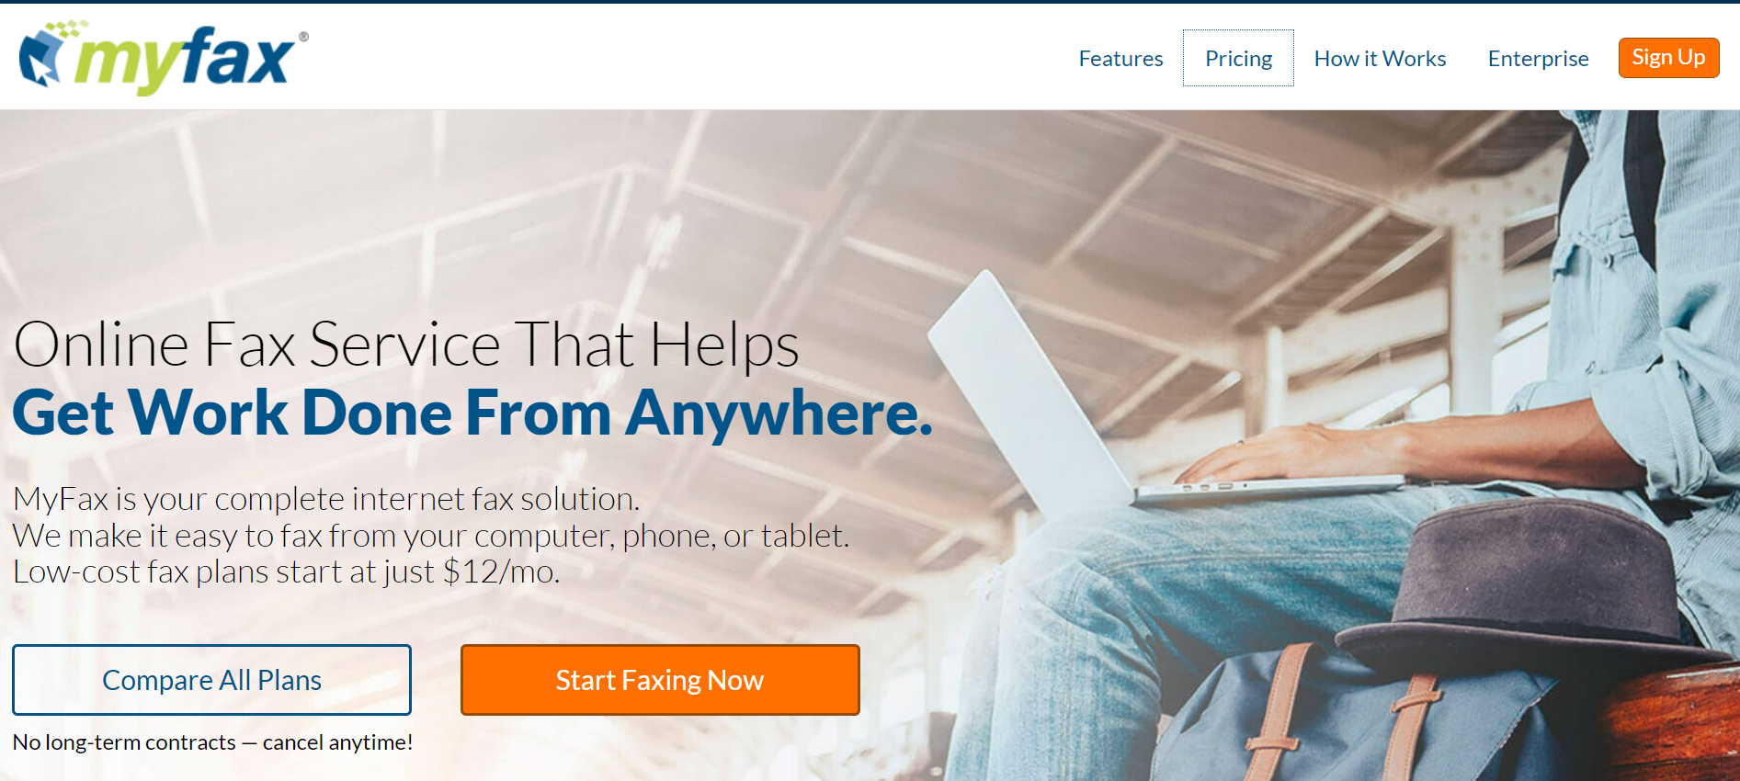
Task: Click the Start Faxing Now button
Action: click(x=660, y=680)
